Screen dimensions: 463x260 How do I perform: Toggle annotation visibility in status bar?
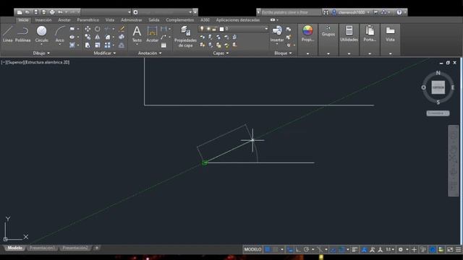click(x=364, y=249)
